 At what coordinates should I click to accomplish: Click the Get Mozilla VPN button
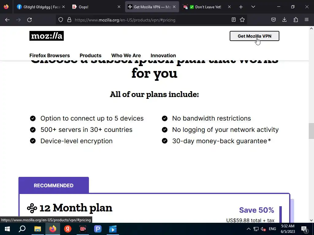click(254, 36)
